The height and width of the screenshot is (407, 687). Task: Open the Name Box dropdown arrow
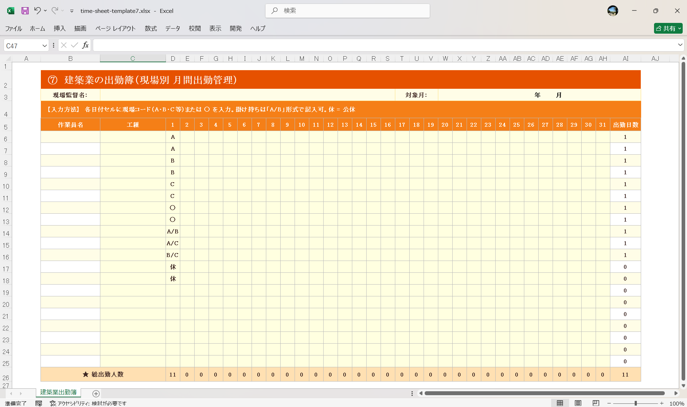coord(44,46)
